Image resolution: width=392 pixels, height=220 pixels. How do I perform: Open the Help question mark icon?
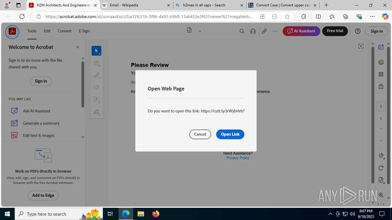click(357, 31)
